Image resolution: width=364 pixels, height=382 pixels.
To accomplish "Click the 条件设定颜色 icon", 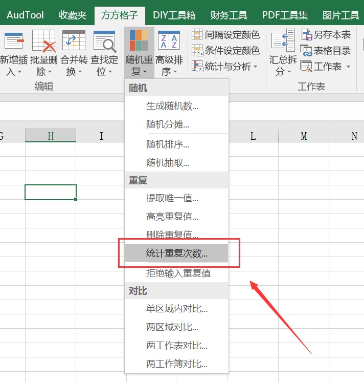I will [197, 50].
